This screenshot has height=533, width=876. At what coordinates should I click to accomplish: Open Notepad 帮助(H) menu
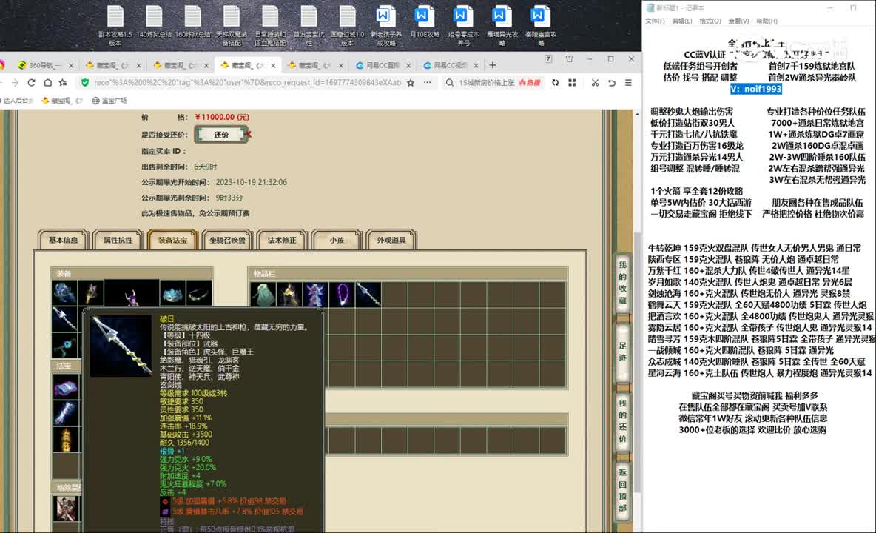point(766,21)
